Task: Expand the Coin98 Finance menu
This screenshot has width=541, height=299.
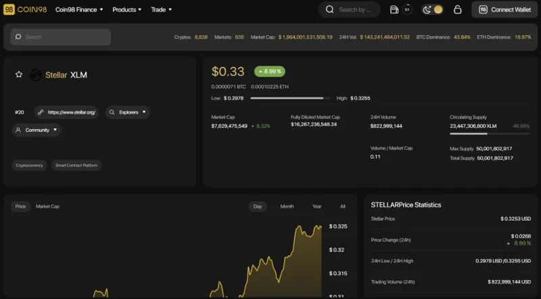Action: (x=79, y=9)
